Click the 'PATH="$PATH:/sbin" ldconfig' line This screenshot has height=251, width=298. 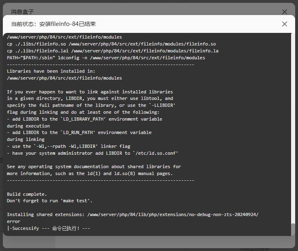pyautogui.click(x=106, y=58)
